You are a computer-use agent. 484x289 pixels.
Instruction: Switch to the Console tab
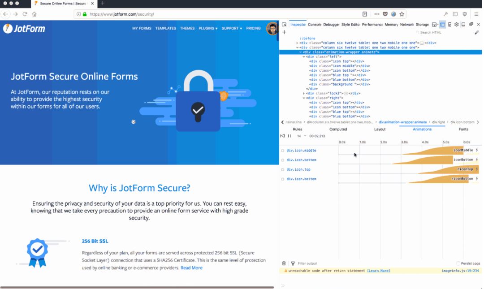point(315,24)
